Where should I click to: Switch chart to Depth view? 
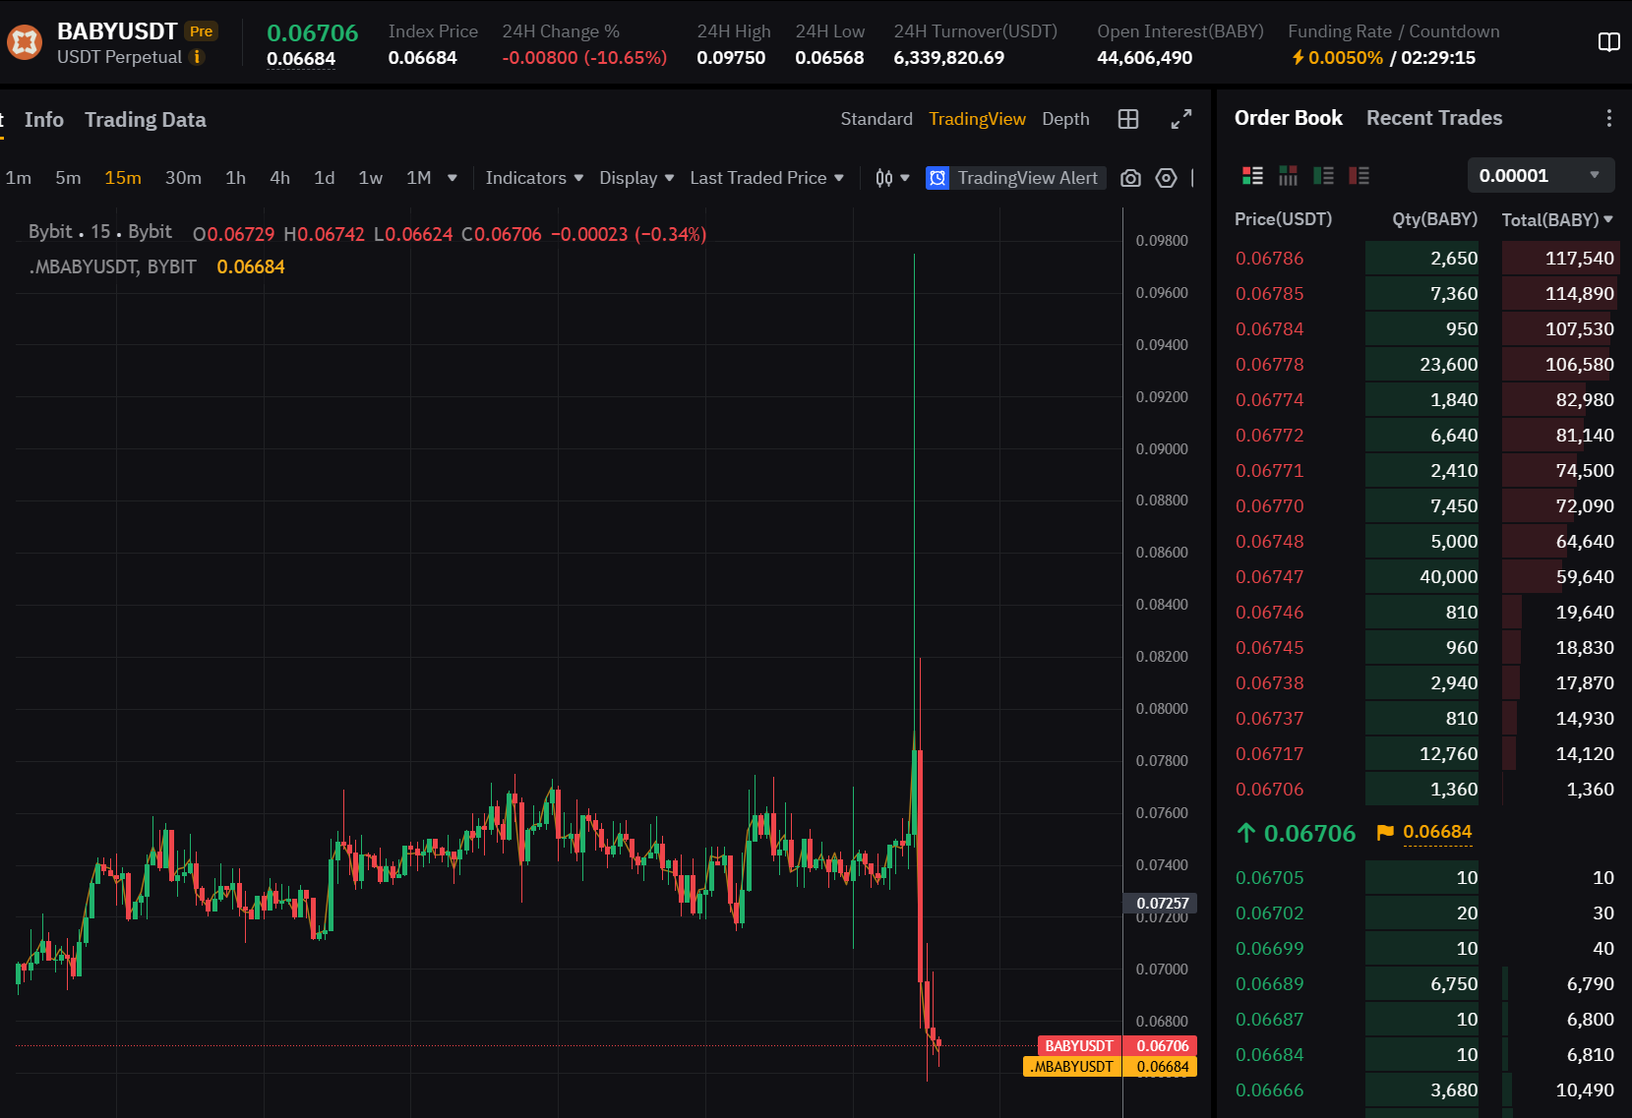coord(1065,119)
